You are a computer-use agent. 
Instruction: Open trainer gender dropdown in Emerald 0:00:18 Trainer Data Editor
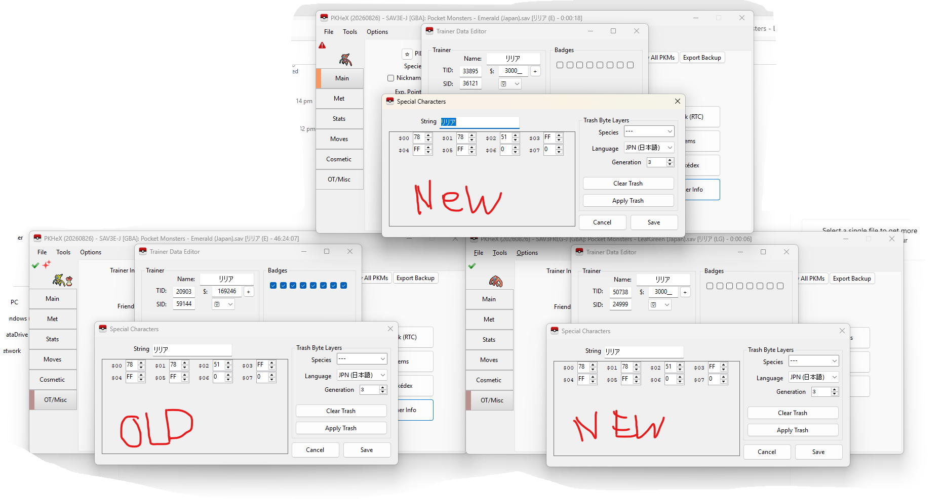click(510, 84)
